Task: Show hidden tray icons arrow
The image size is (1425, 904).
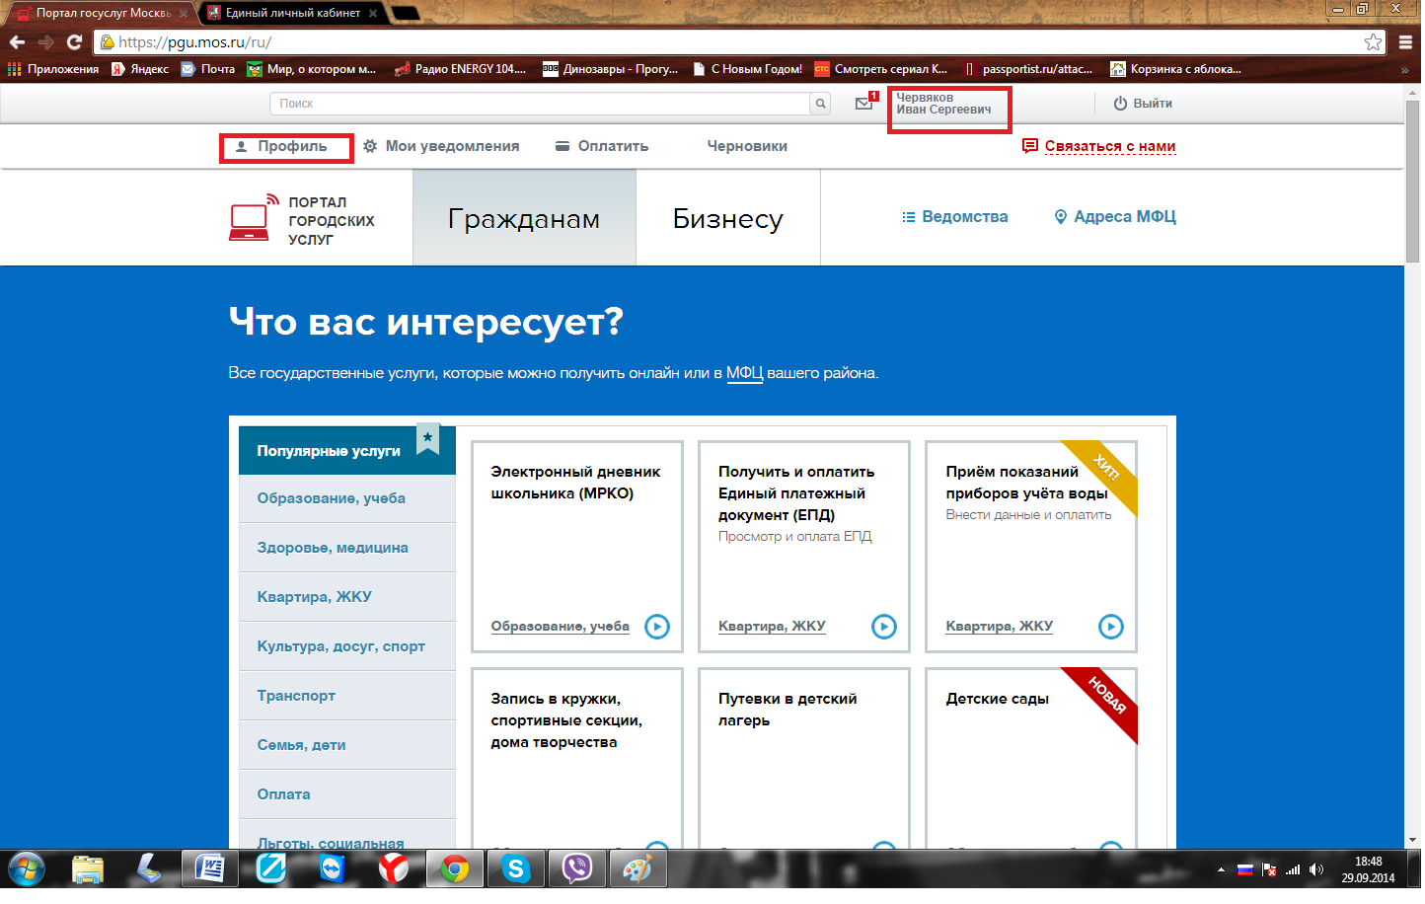Action: [1221, 870]
